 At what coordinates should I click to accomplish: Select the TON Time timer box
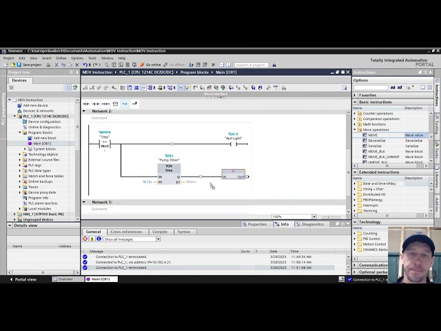[169, 174]
